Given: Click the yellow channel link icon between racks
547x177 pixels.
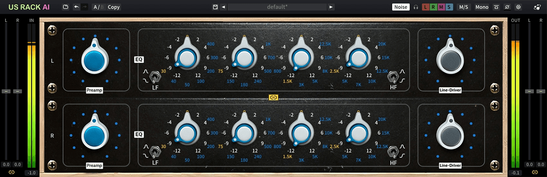Looking at the screenshot, I should (273, 97).
